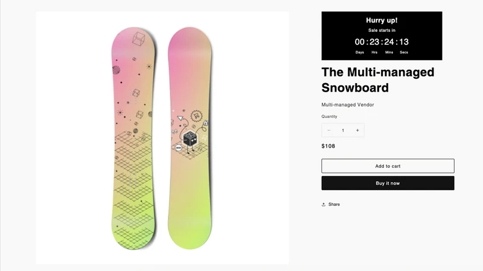Click the left snowboard with grid pattern

[x=133, y=139]
